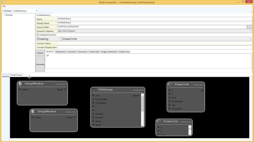Select the Node Group tab
The image size is (254, 142).
coord(16,75)
